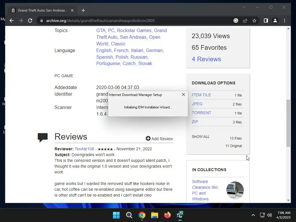
Task: Open the 11 Original files link
Action: coord(234,146)
